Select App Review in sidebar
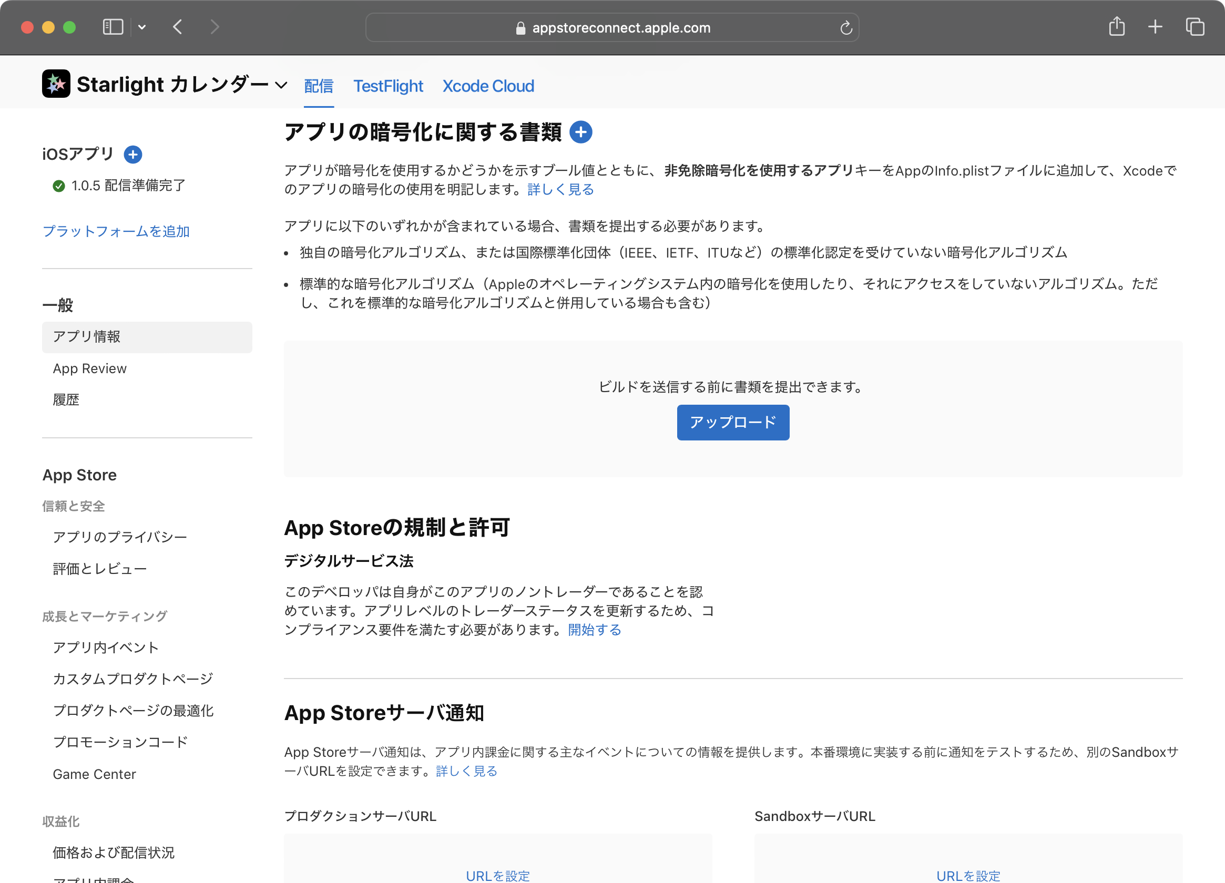 90,368
